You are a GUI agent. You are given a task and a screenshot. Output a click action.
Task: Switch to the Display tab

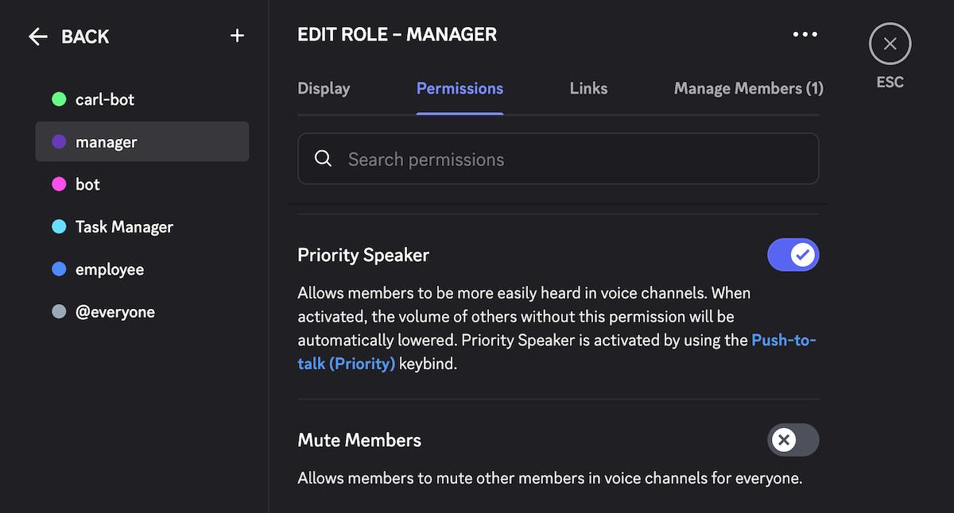324,88
